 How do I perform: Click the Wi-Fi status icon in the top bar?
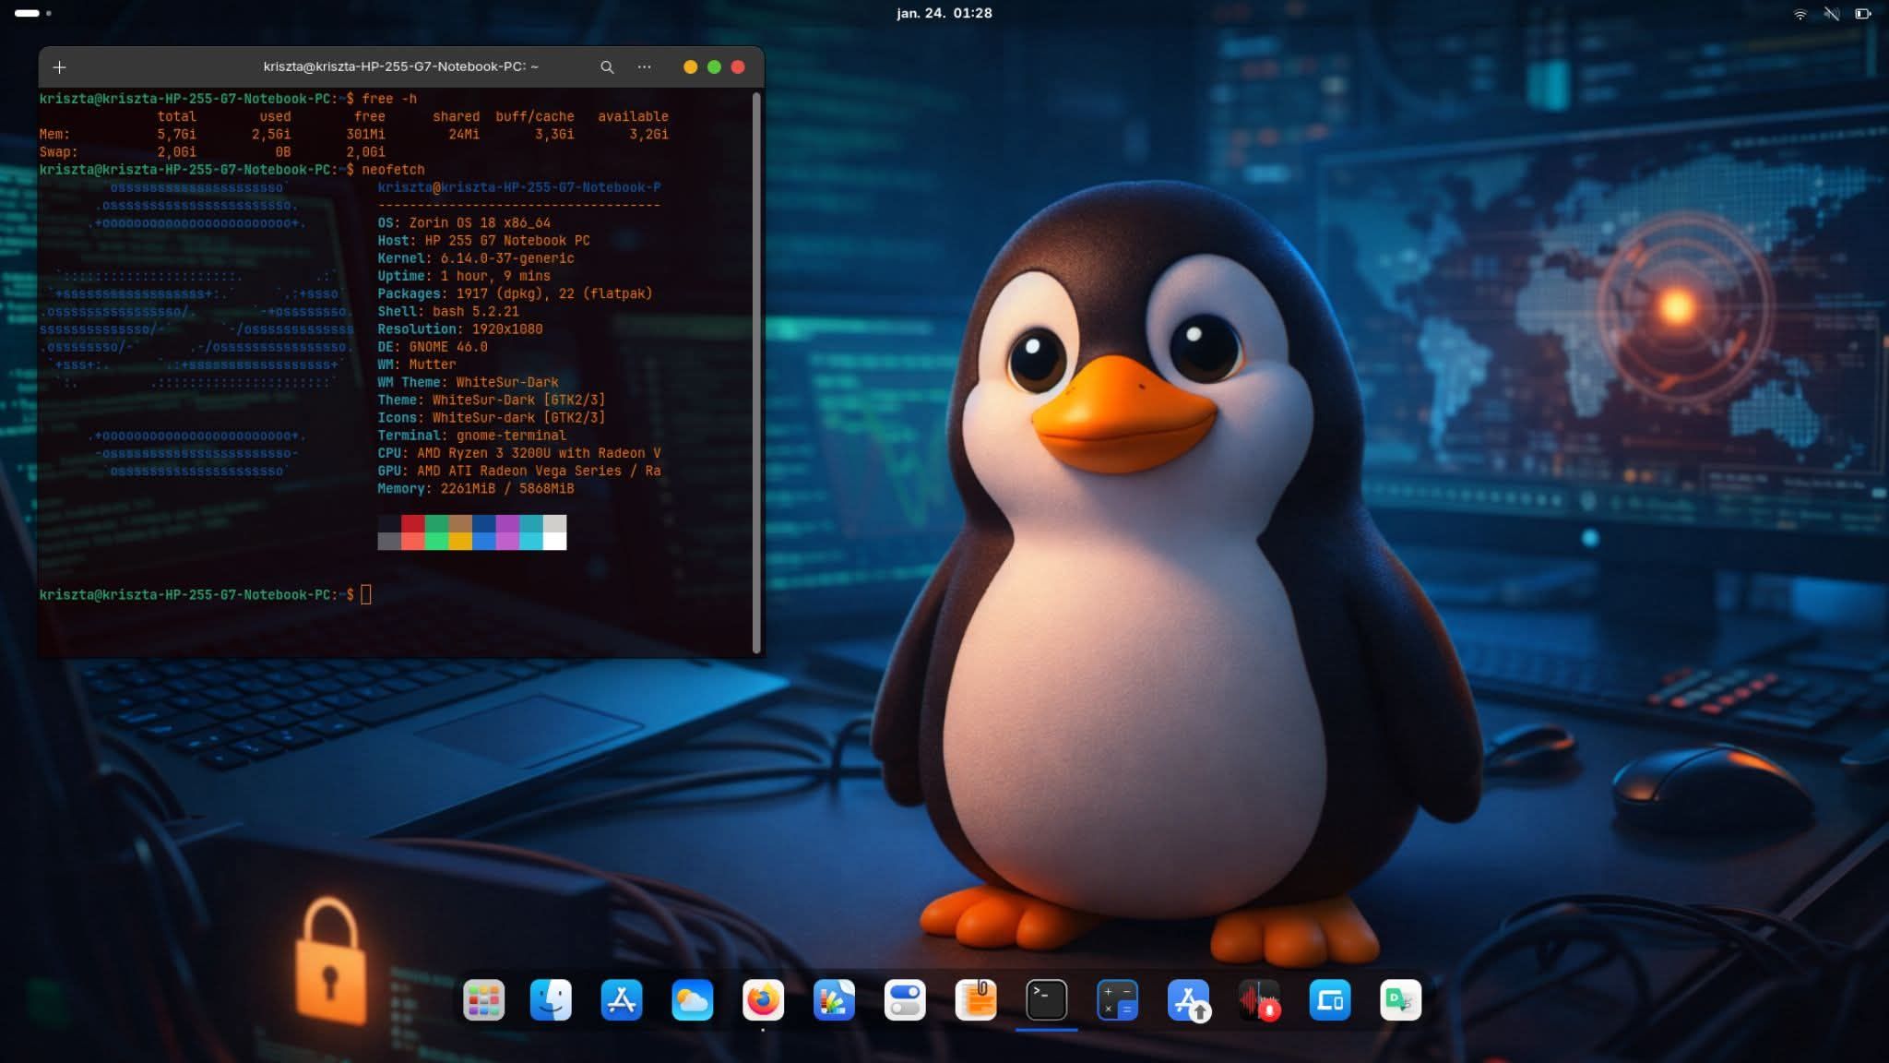[1800, 14]
